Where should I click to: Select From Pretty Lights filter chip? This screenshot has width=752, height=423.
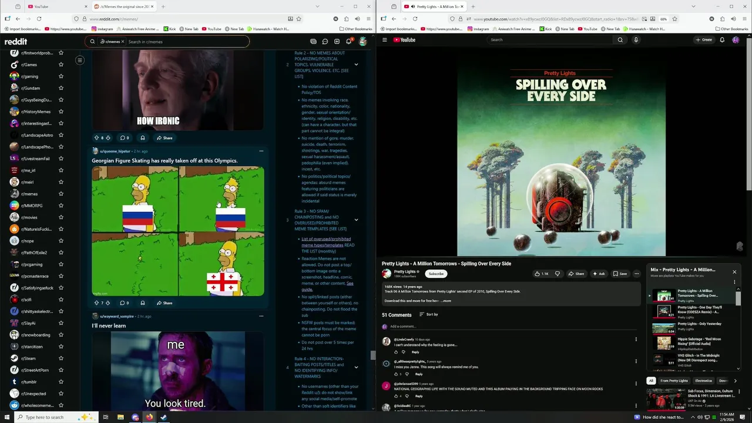click(674, 381)
